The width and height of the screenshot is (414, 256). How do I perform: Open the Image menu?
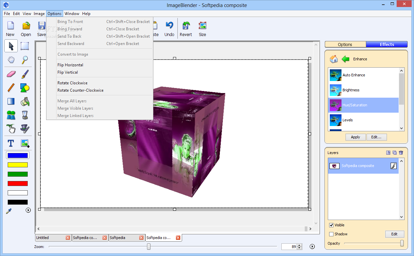tap(39, 14)
